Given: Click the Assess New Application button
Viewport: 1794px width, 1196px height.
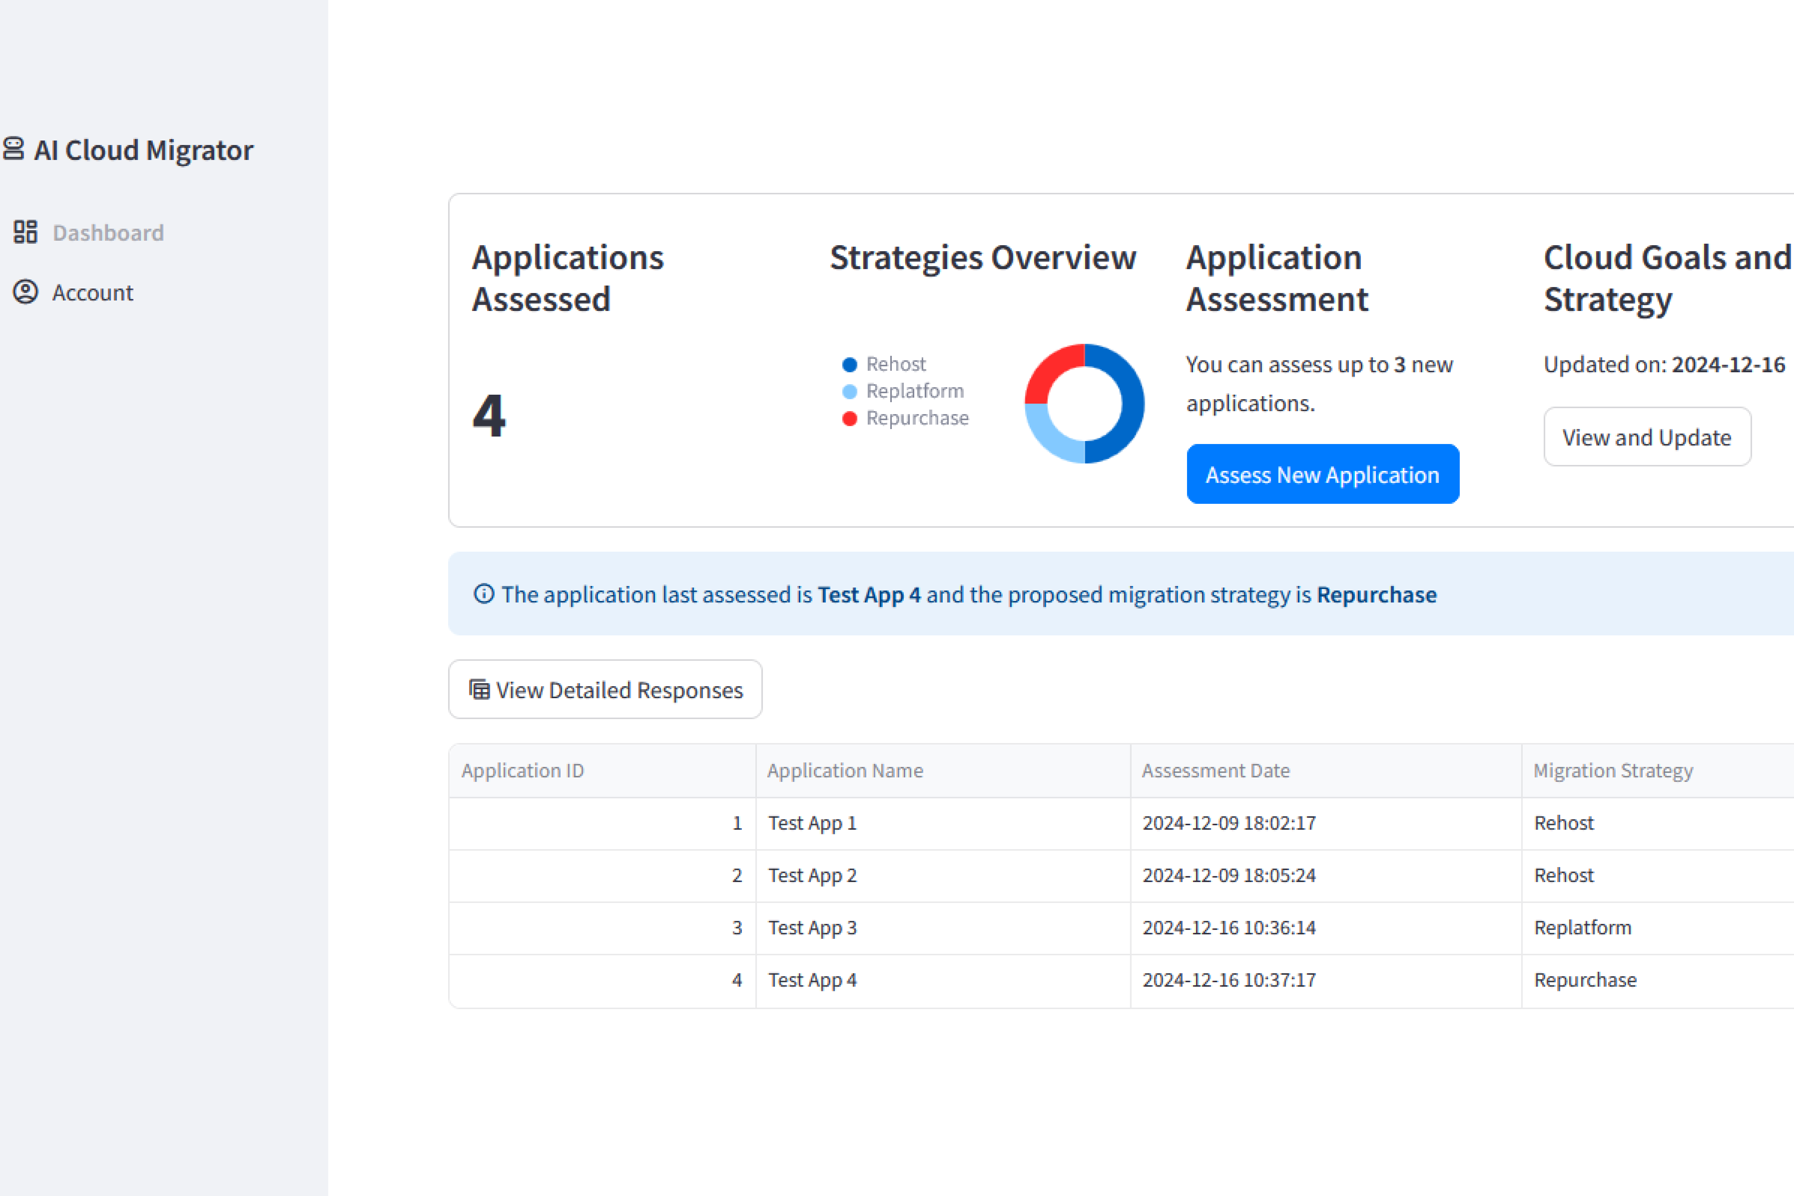Looking at the screenshot, I should point(1323,474).
